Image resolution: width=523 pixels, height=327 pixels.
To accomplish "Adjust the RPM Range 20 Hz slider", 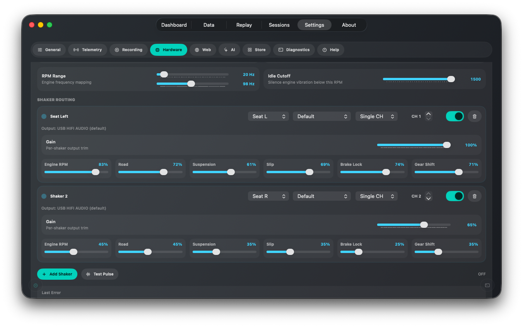I will 193,74.
